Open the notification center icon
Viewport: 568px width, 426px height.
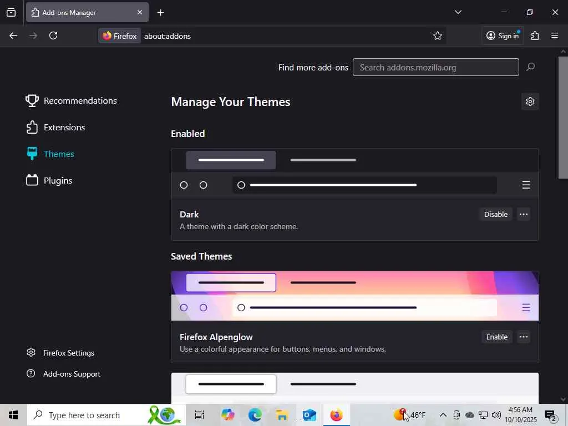(551, 415)
